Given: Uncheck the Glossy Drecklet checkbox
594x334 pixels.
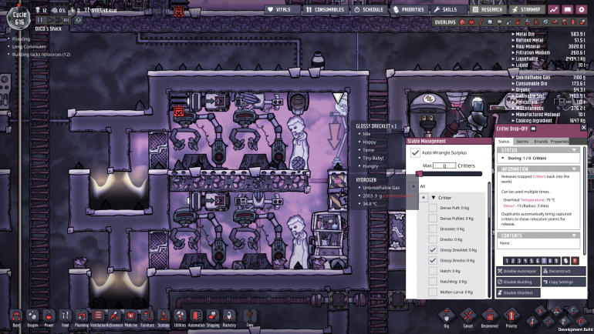Looking at the screenshot, I should click(433, 250).
